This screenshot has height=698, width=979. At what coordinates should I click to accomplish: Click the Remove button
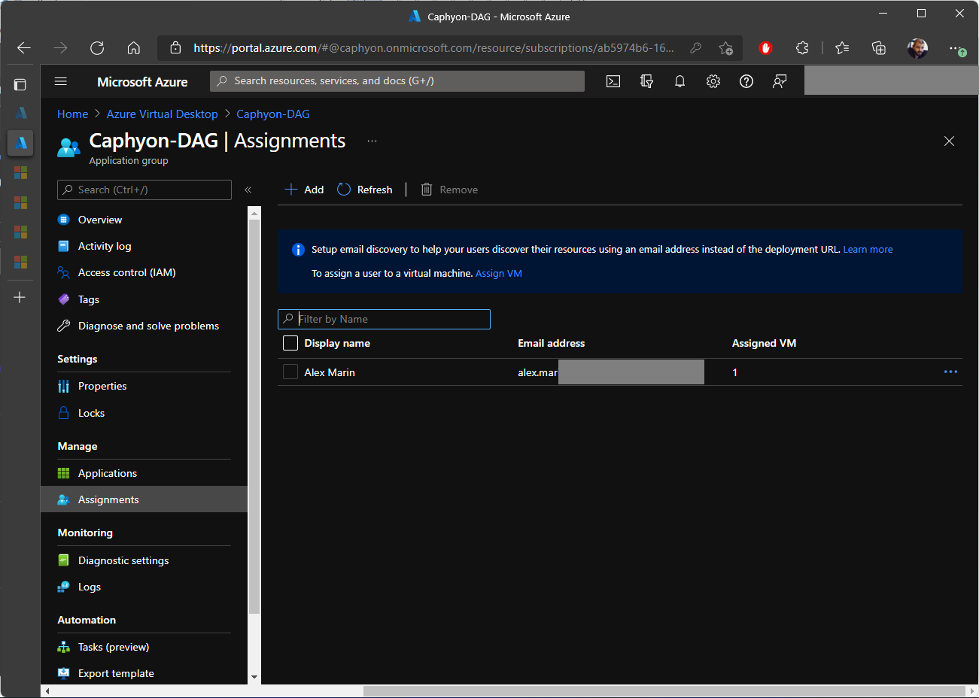click(x=449, y=190)
